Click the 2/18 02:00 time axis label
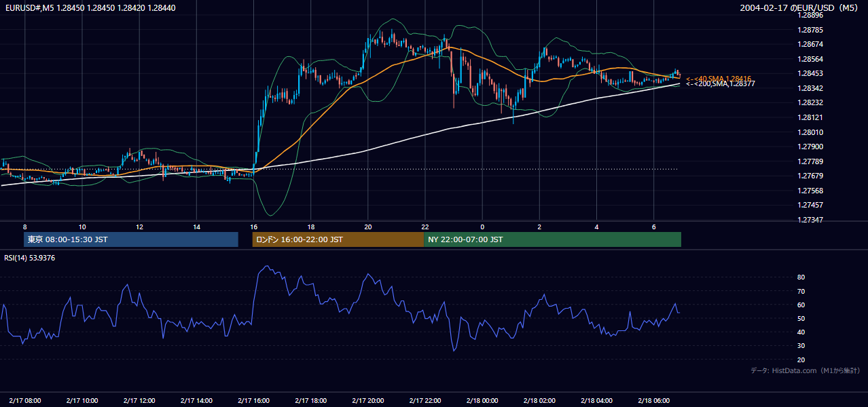 (x=539, y=400)
